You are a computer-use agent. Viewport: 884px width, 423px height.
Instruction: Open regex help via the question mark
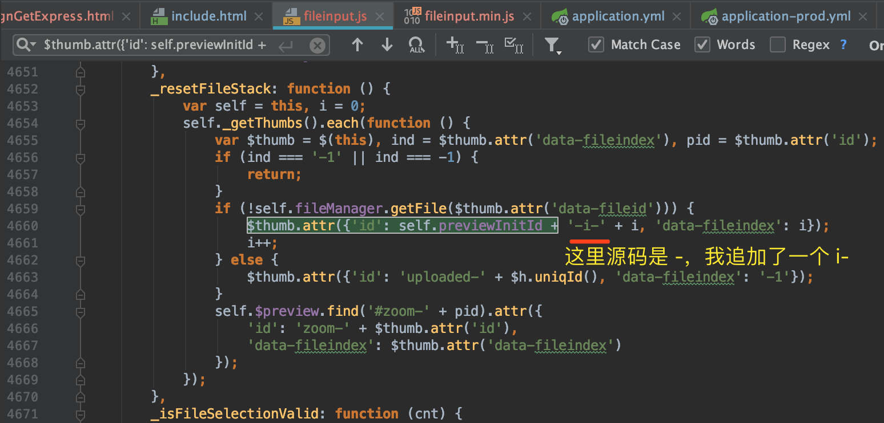click(x=843, y=44)
